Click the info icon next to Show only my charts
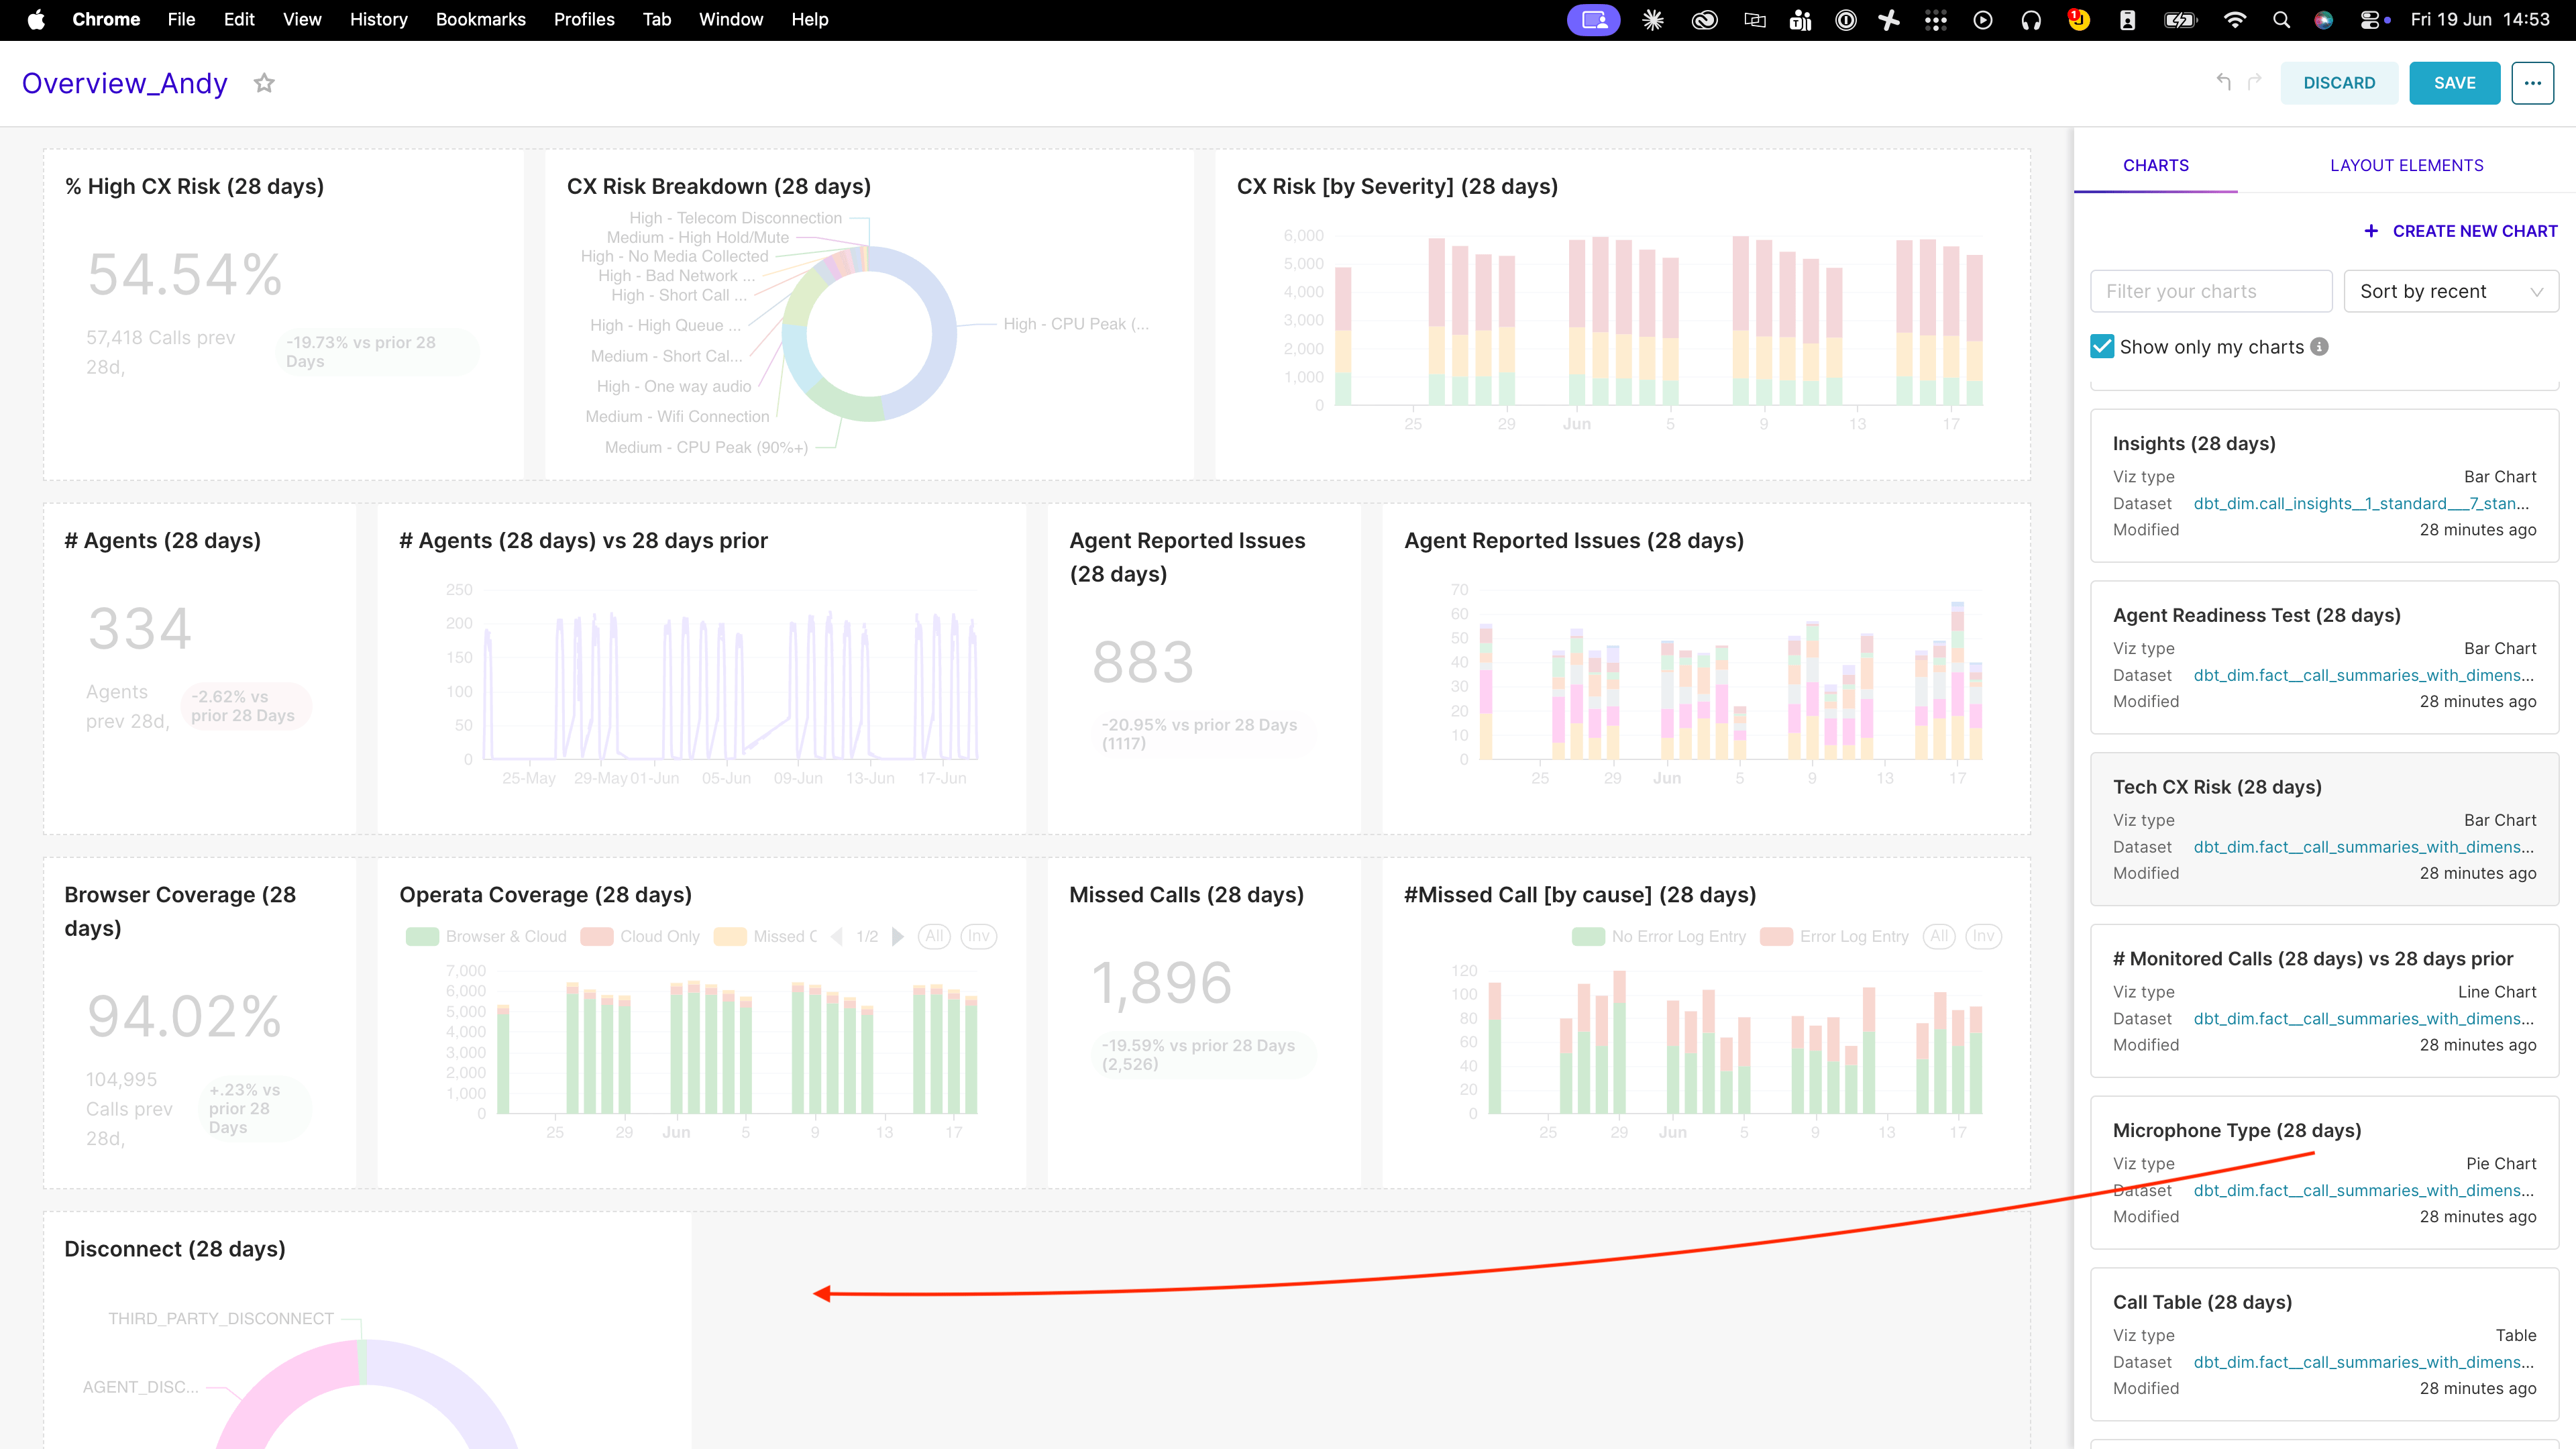Viewport: 2576px width, 1449px height. (2320, 346)
